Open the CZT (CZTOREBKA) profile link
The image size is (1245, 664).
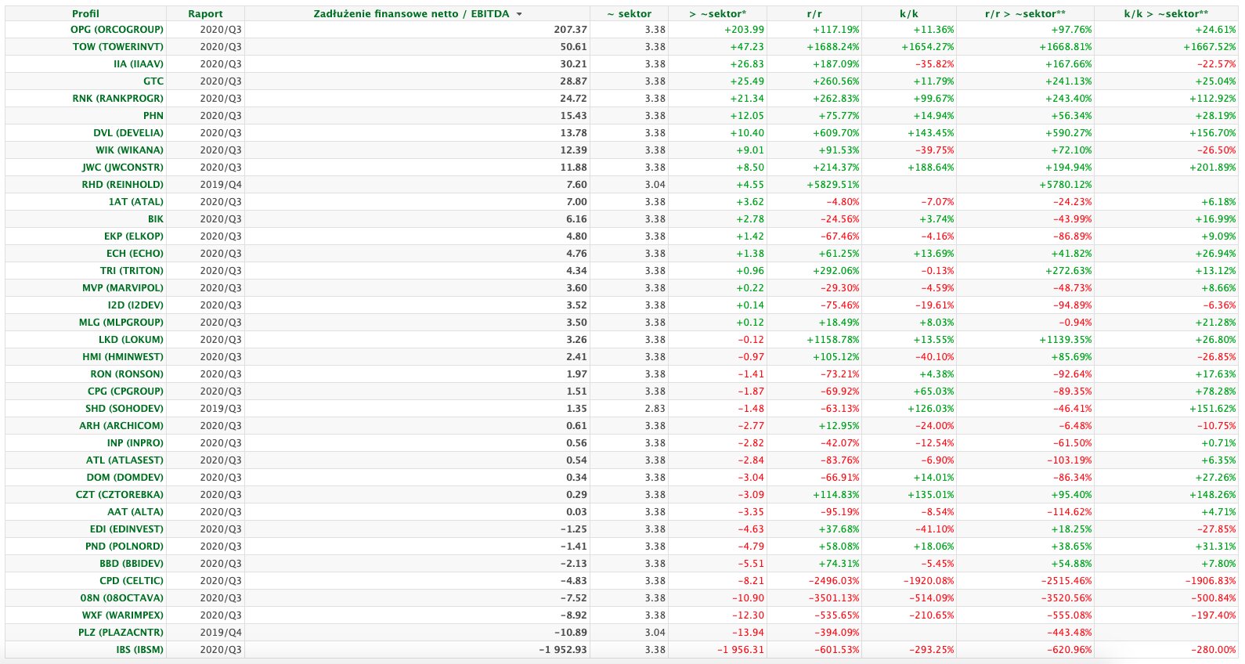pyautogui.click(x=120, y=494)
